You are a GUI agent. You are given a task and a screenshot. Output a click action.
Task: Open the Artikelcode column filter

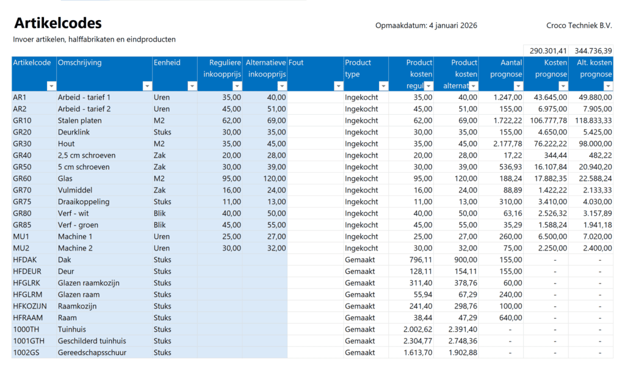point(51,86)
